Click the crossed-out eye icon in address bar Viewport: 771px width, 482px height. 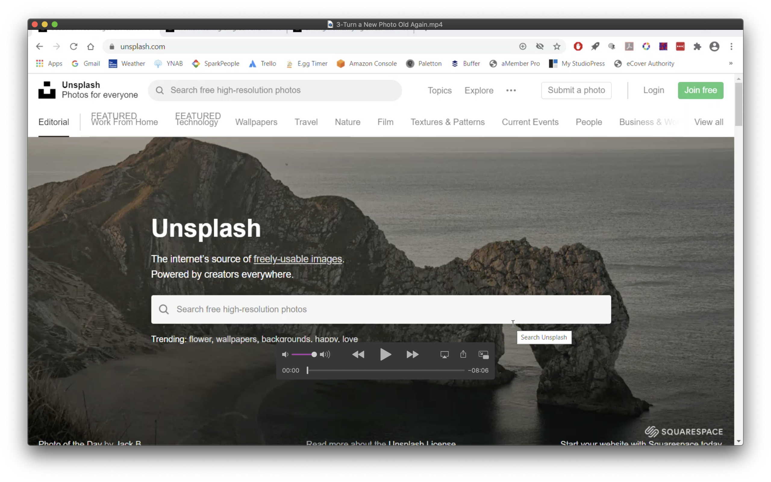click(540, 47)
